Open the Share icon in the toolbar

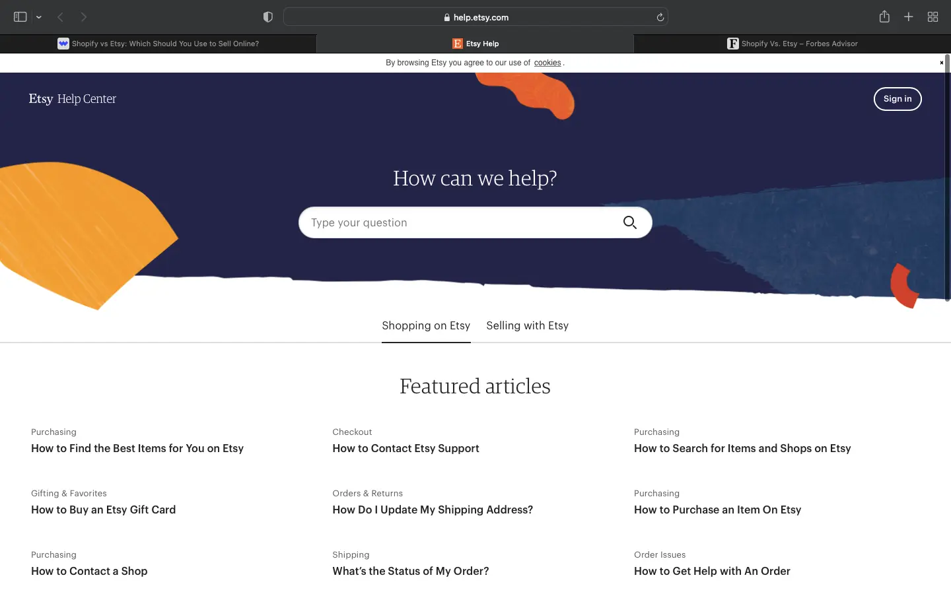click(x=884, y=16)
